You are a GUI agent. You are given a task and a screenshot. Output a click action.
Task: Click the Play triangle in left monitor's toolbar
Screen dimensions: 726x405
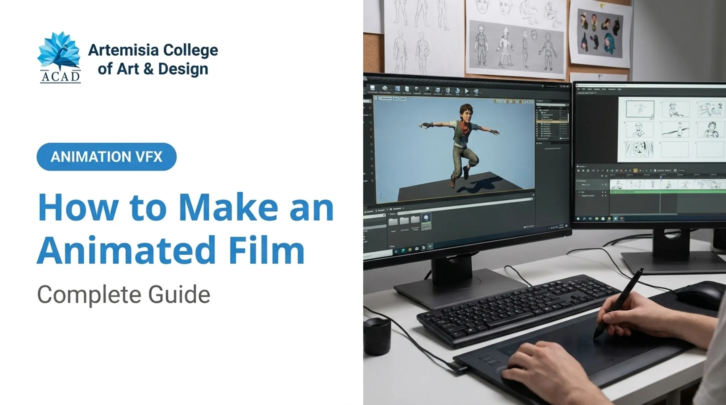(x=467, y=91)
